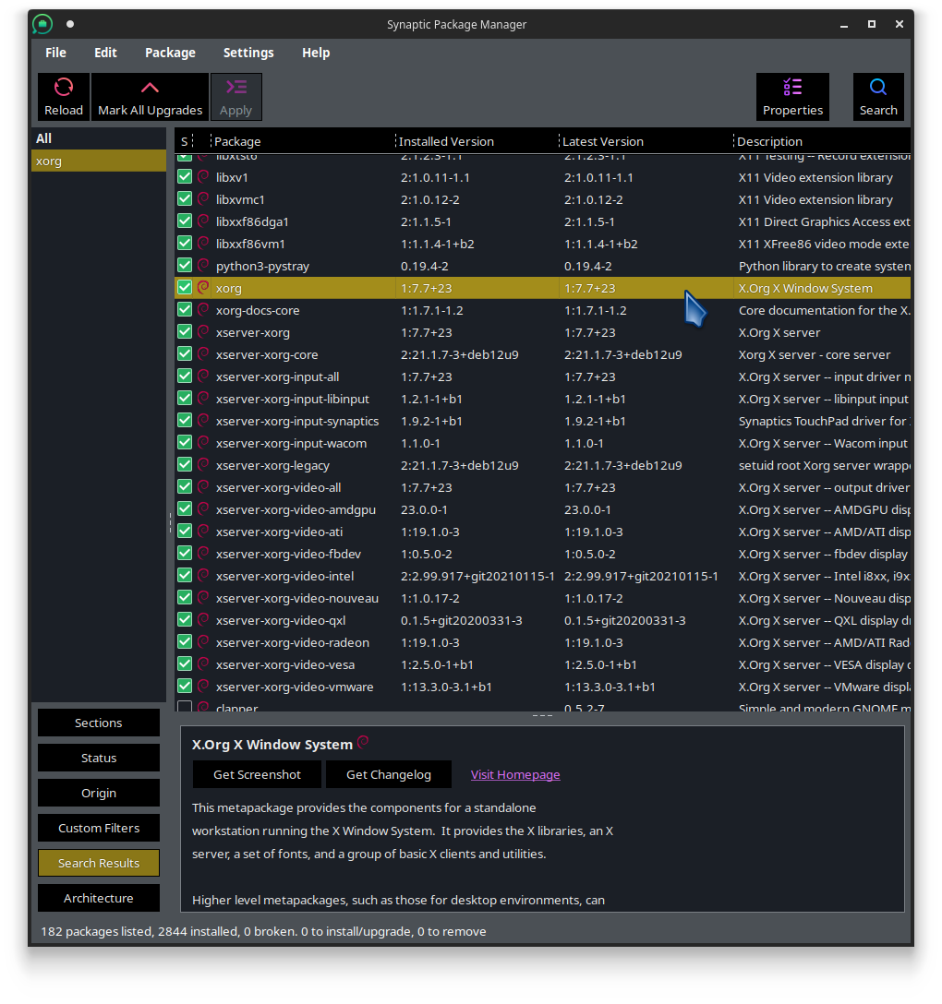Click Debian swirl icon beside xserver-xorg-video-vesa

coord(203,664)
